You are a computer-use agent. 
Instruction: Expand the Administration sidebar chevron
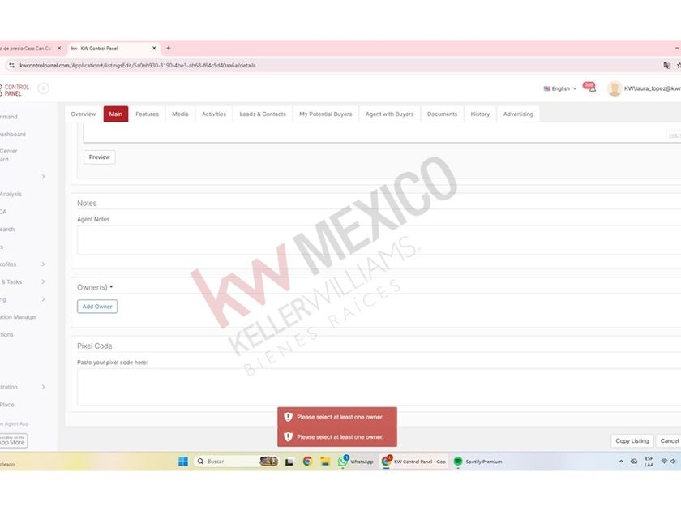tap(44, 387)
